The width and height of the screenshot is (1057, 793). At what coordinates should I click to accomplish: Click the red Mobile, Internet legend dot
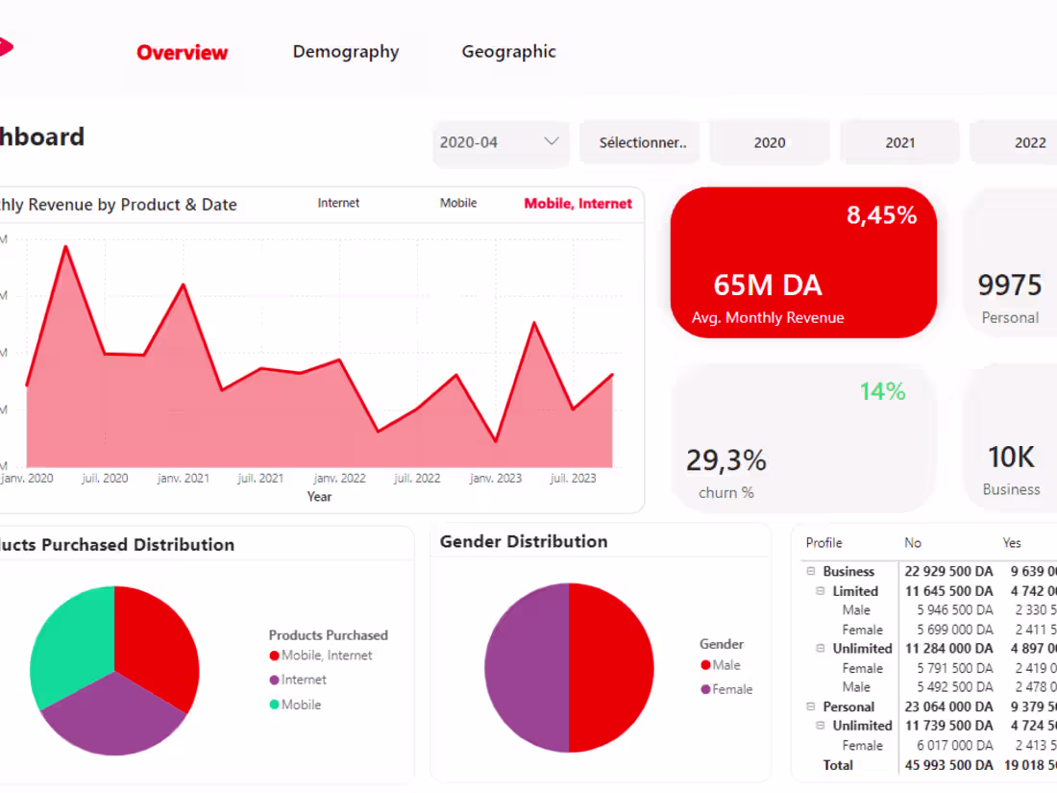(274, 655)
